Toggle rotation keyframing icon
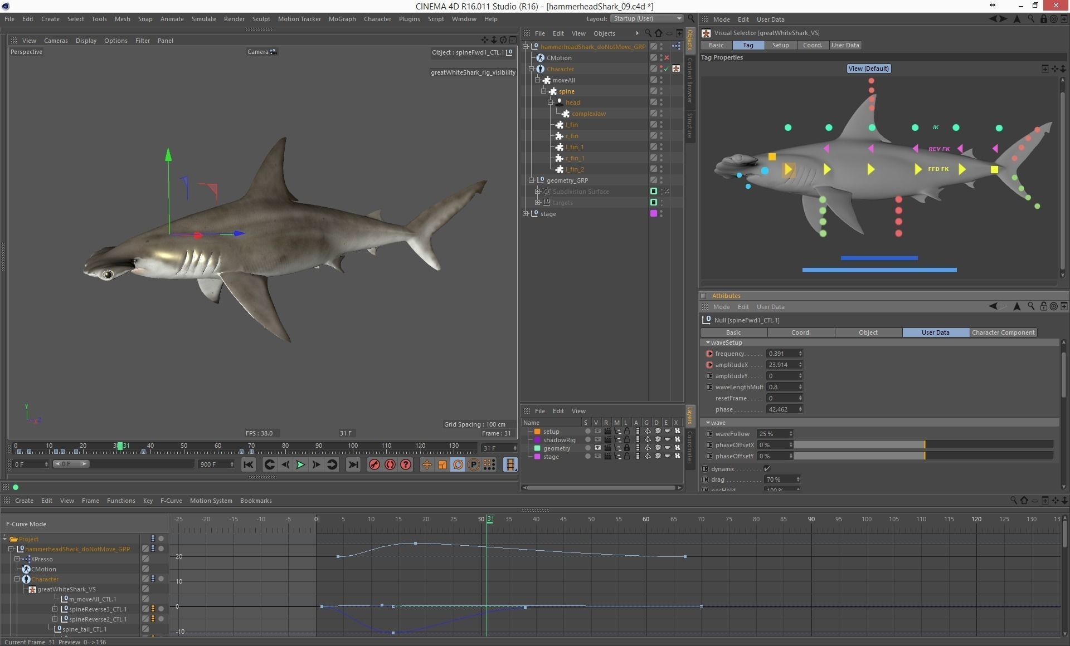Screen dimensions: 1070x646 (x=458, y=464)
